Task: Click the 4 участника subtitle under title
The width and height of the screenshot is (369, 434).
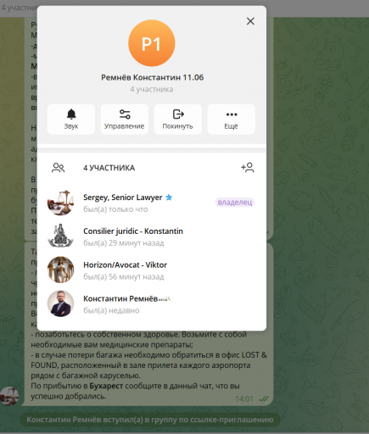Action: 152,89
